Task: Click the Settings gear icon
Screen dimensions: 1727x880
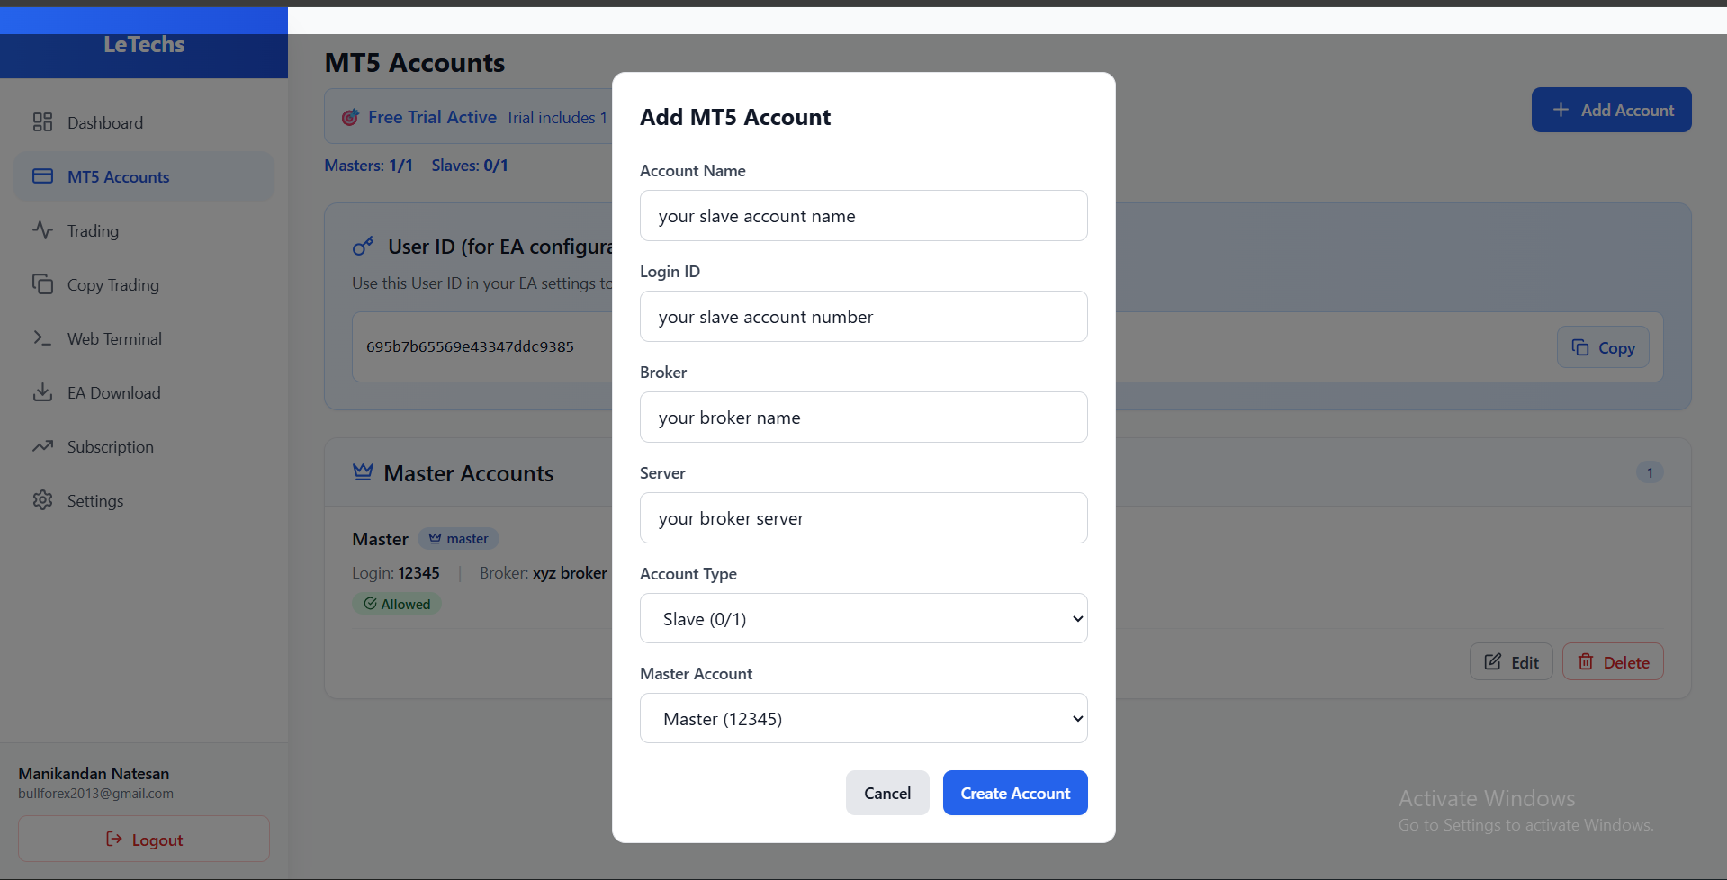Action: [x=42, y=500]
